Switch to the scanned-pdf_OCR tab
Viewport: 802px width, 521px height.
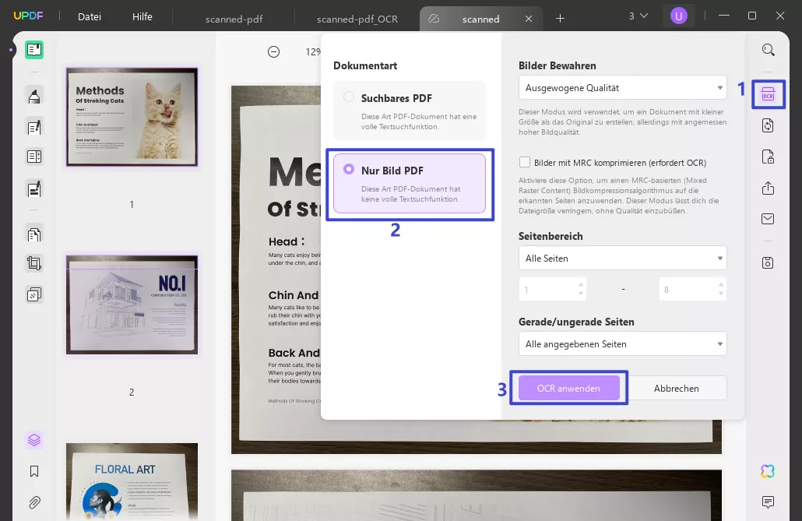coord(357,19)
